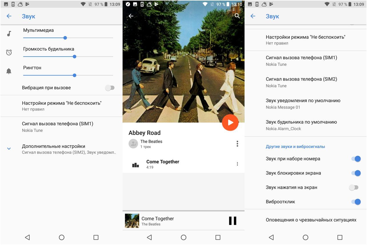
Task: Tap the equalizer icon beside Come Together
Action: (x=135, y=164)
